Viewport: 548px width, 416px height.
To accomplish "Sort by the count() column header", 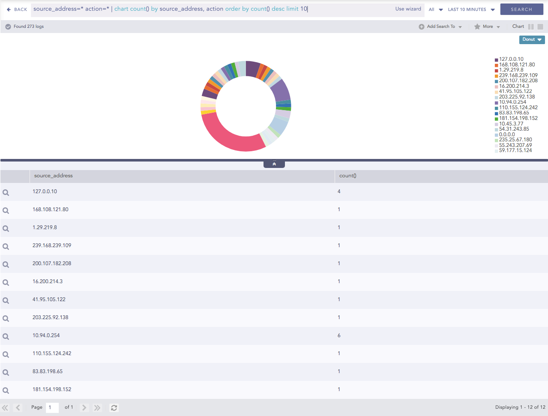I will click(347, 176).
